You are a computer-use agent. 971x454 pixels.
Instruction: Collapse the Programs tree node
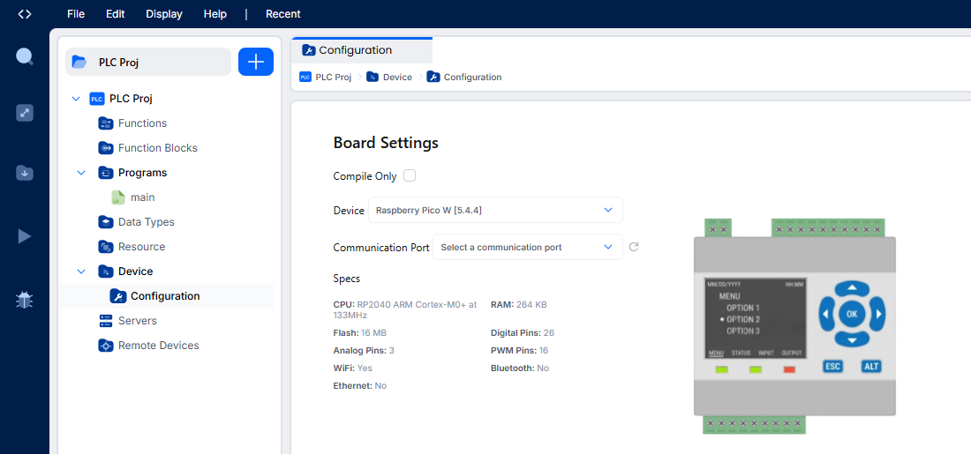[x=81, y=173]
